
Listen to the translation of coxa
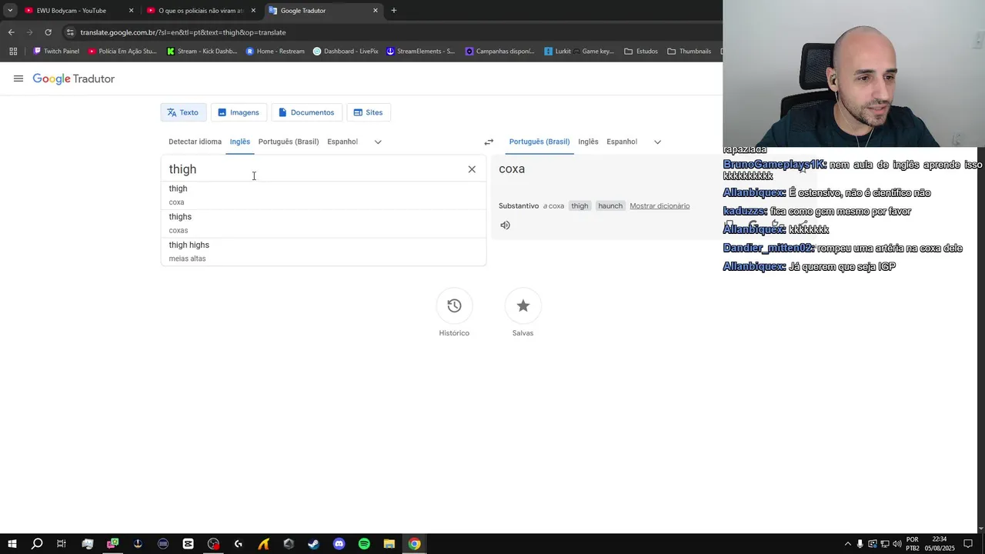(505, 225)
